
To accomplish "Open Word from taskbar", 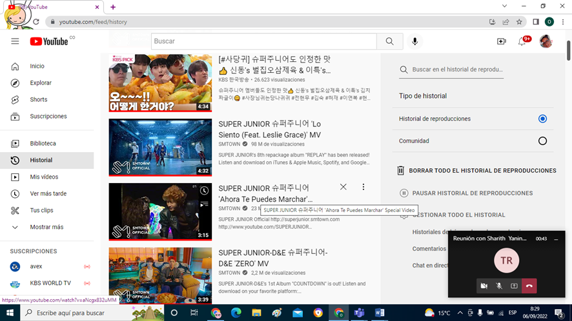I will pyautogui.click(x=380, y=313).
